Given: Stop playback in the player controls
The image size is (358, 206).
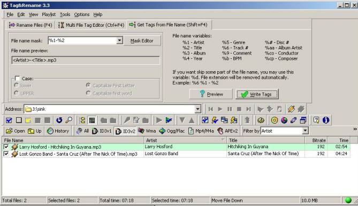Looking at the screenshot, I should point(239,109).
